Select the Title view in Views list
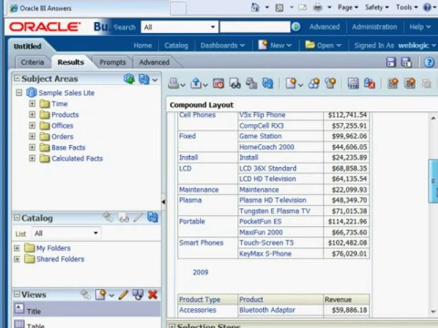The height and width of the screenshot is (328, 438). click(87, 309)
